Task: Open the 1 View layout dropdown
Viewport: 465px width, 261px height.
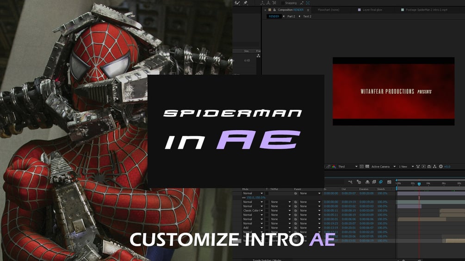Action: [x=406, y=167]
